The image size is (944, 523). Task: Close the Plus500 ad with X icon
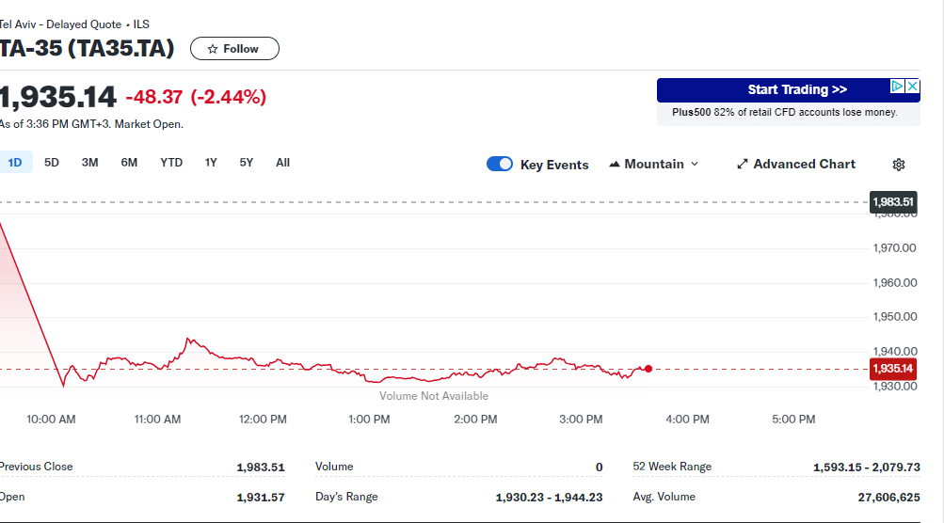[x=912, y=87]
